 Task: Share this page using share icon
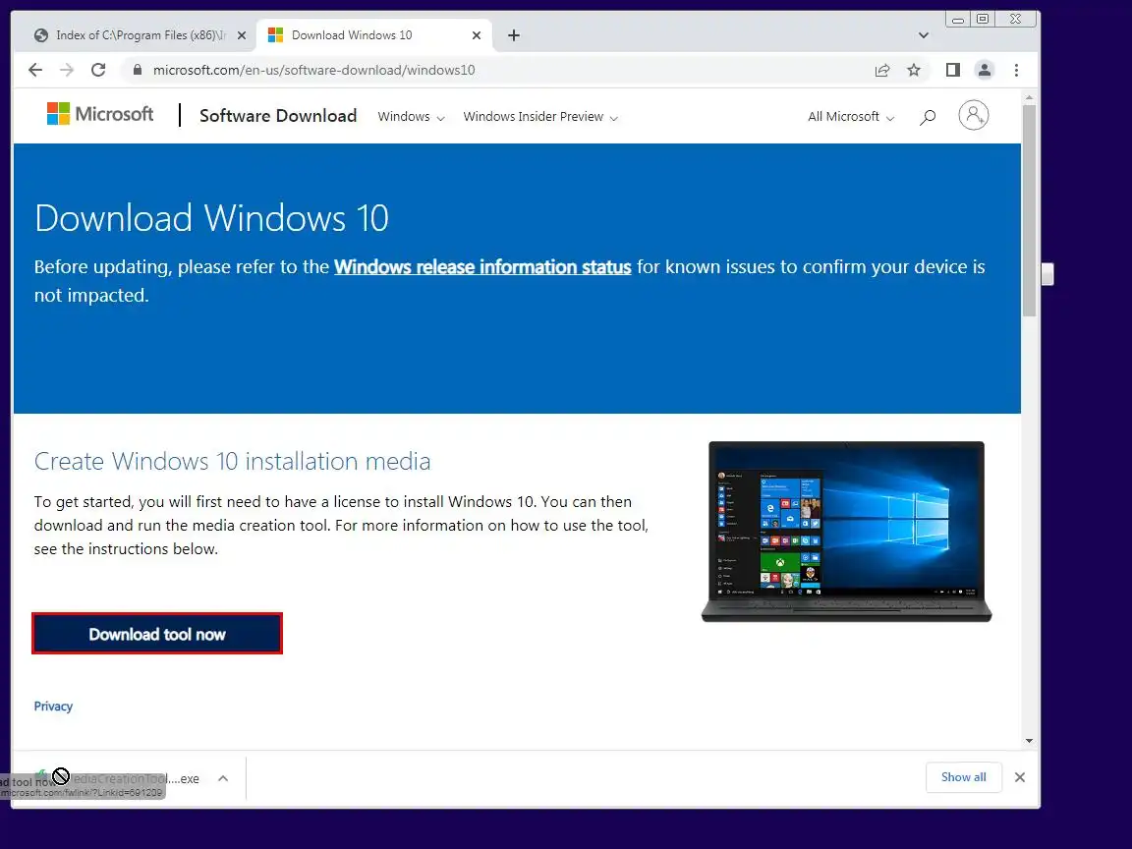(882, 70)
